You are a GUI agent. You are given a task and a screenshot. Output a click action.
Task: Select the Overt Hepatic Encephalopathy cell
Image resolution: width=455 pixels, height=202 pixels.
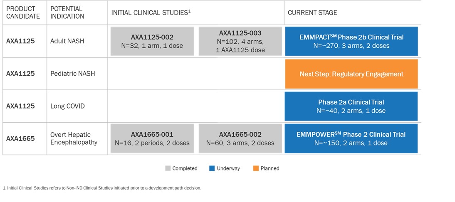click(74, 138)
